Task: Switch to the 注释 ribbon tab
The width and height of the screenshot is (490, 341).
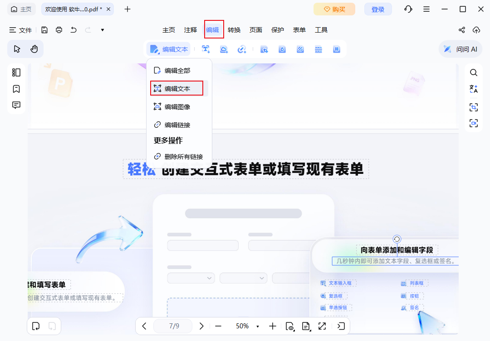Action: [190, 30]
